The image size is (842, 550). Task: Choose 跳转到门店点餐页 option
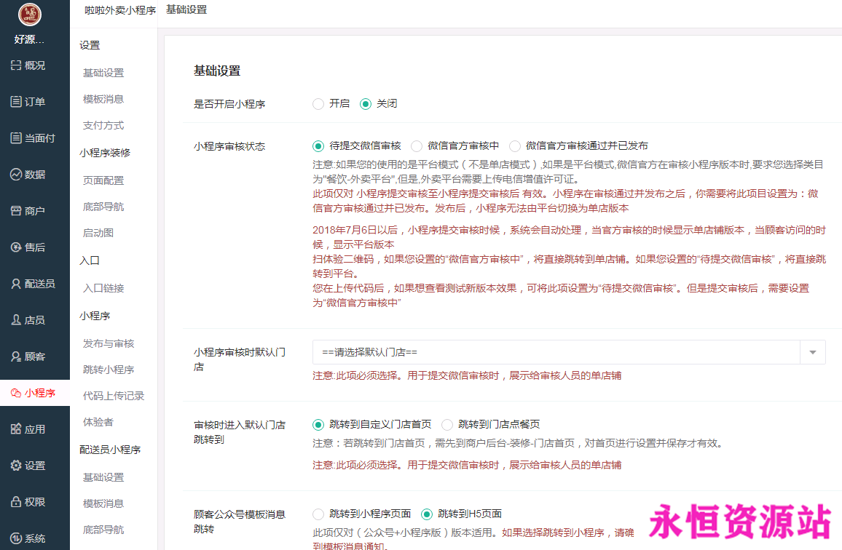(x=447, y=425)
